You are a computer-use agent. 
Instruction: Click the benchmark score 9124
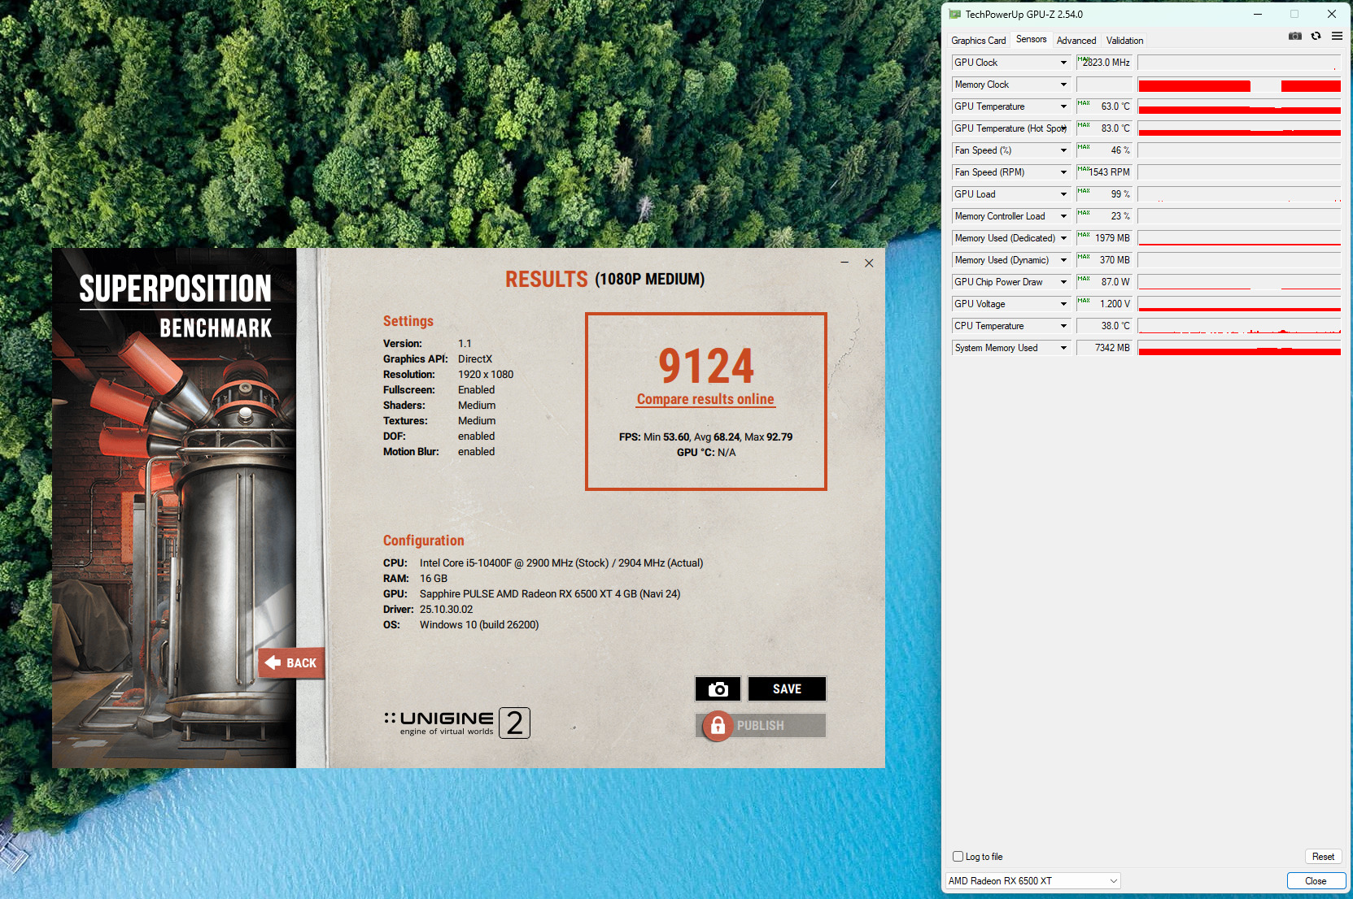click(706, 366)
